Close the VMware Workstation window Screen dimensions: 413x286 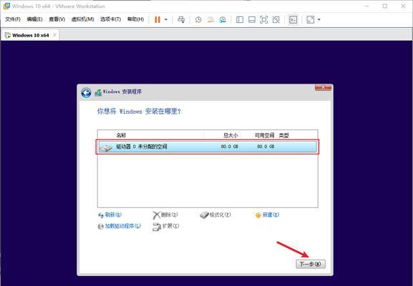click(x=403, y=6)
